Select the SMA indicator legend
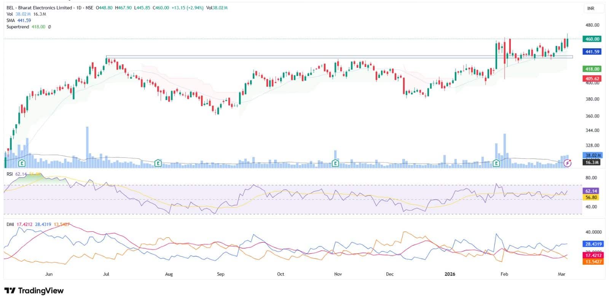Viewport: 609px width, 302px height. coord(19,21)
